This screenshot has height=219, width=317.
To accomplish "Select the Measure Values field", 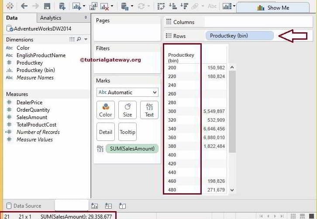I will pyautogui.click(x=34, y=140).
